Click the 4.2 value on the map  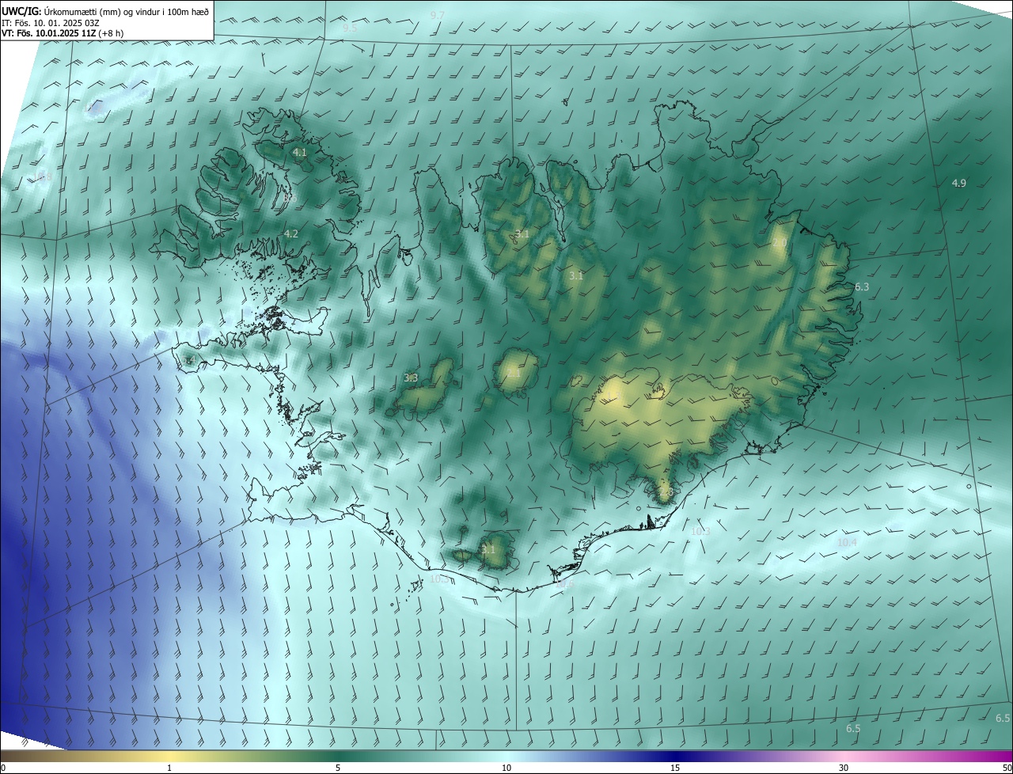(291, 234)
